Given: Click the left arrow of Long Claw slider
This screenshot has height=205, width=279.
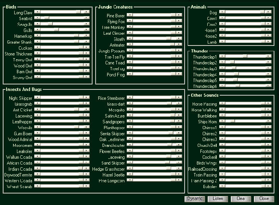Looking at the screenshot, I should tap(37, 12).
